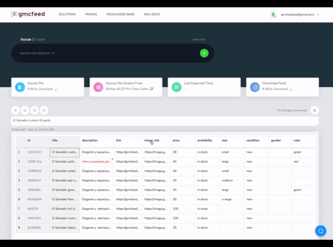Click the Clear Cache refresh icon
Screen dimensions: 333x247
[152, 89]
